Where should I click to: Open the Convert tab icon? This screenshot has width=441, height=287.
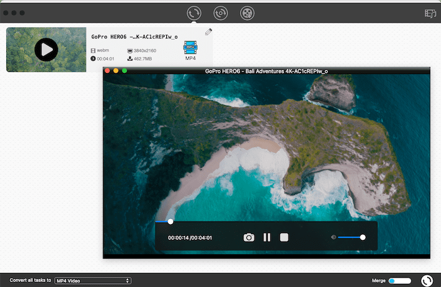(194, 13)
